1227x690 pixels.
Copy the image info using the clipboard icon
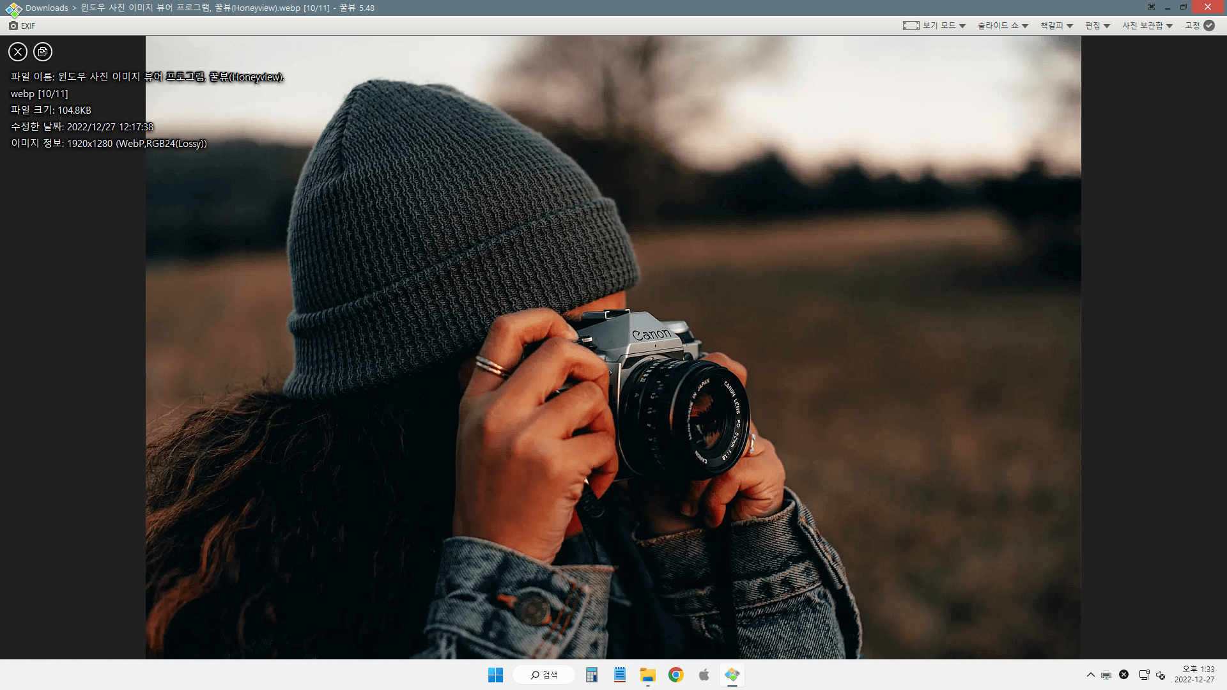point(43,52)
